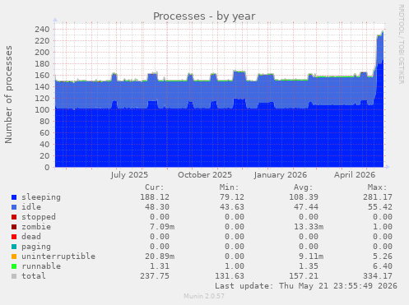Screen dimensions: 409x305
Task: Click the runnable current value 1.31
Action: pos(160,266)
